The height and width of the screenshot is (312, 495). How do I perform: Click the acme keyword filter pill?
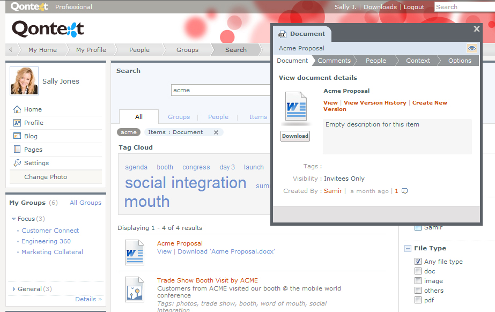click(x=129, y=132)
